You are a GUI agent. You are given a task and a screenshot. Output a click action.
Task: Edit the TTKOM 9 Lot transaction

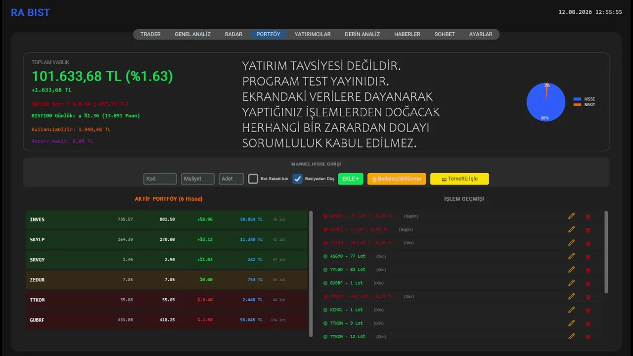tap(572, 323)
